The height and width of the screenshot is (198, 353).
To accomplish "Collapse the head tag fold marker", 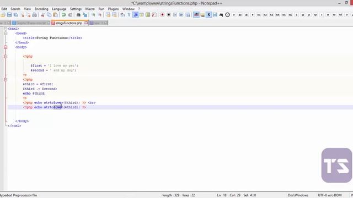I will point(6,34).
